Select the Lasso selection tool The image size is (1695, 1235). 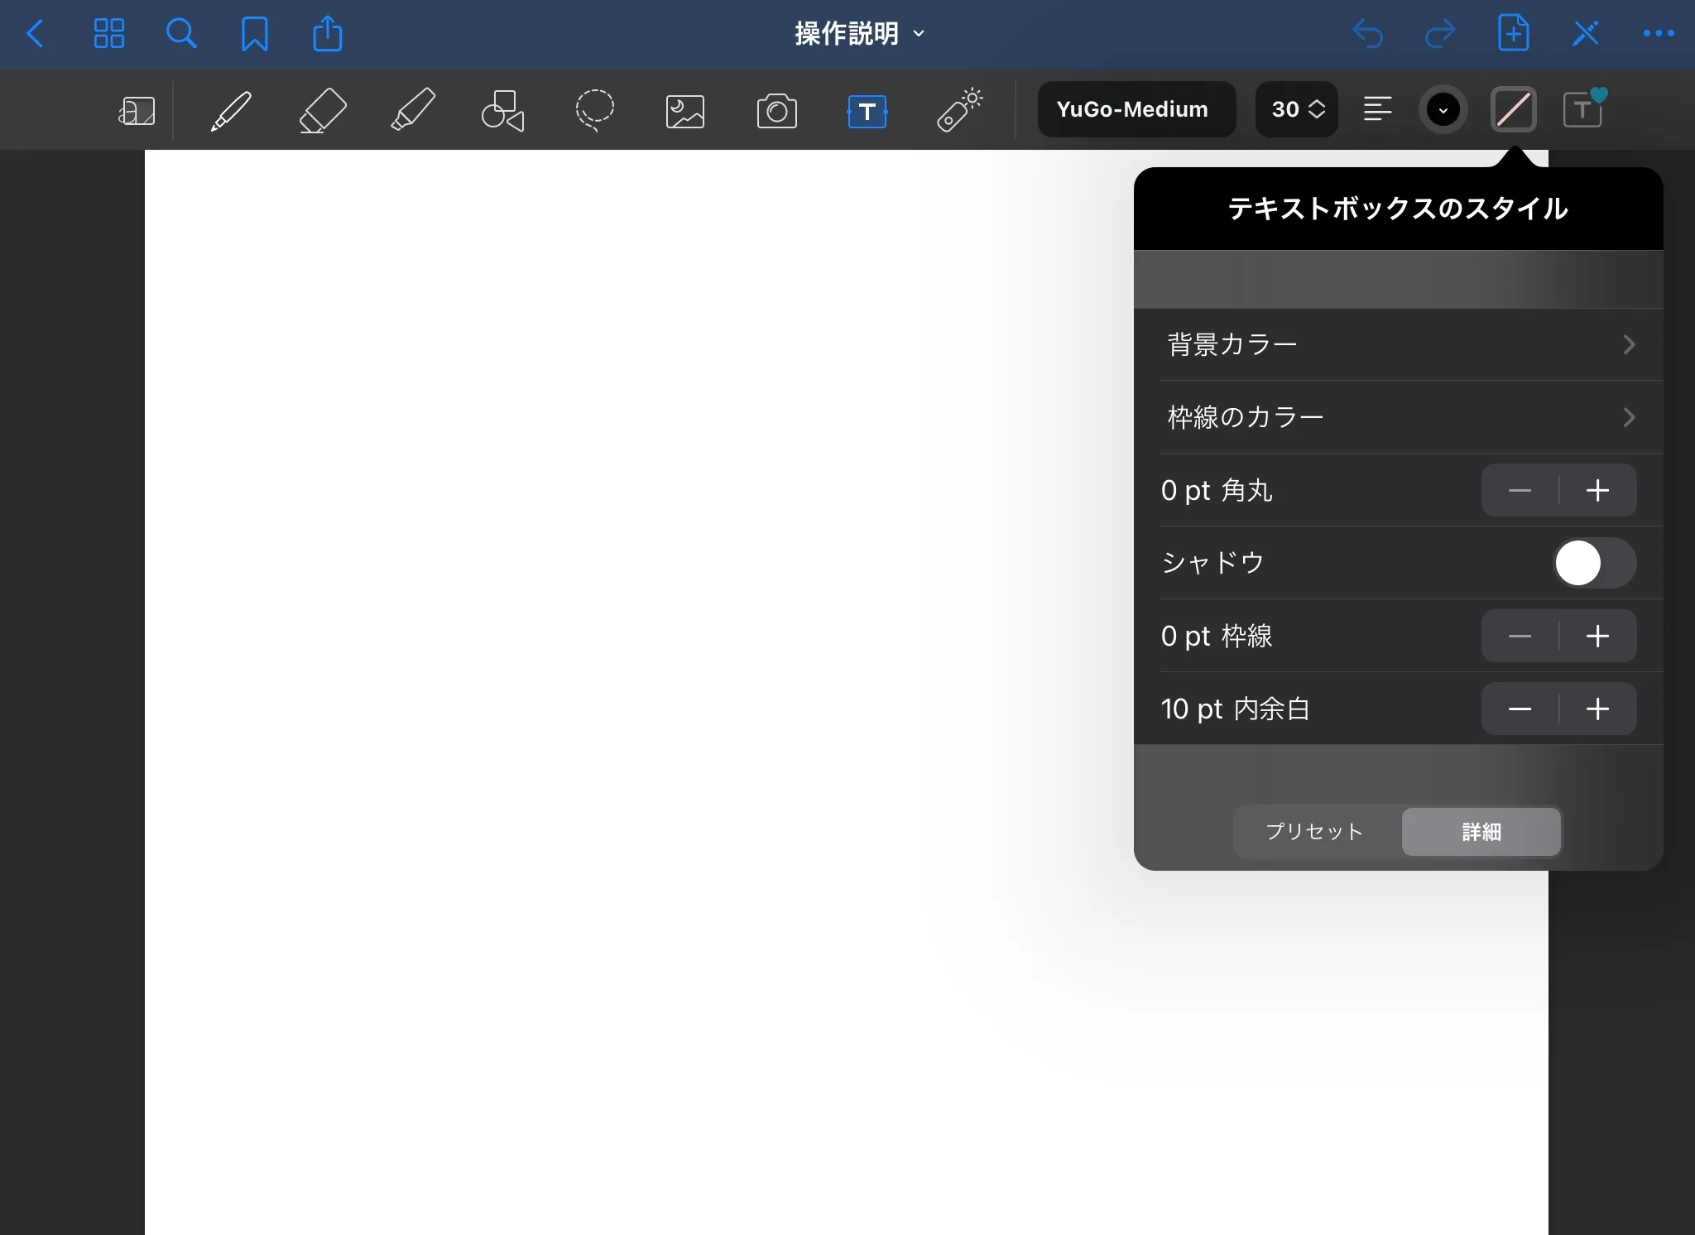click(x=594, y=110)
